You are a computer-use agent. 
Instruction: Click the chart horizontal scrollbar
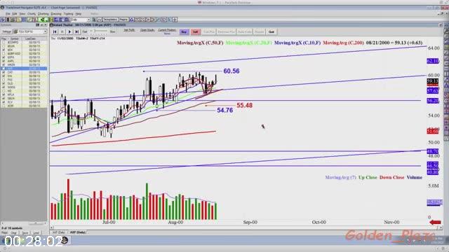point(246,227)
